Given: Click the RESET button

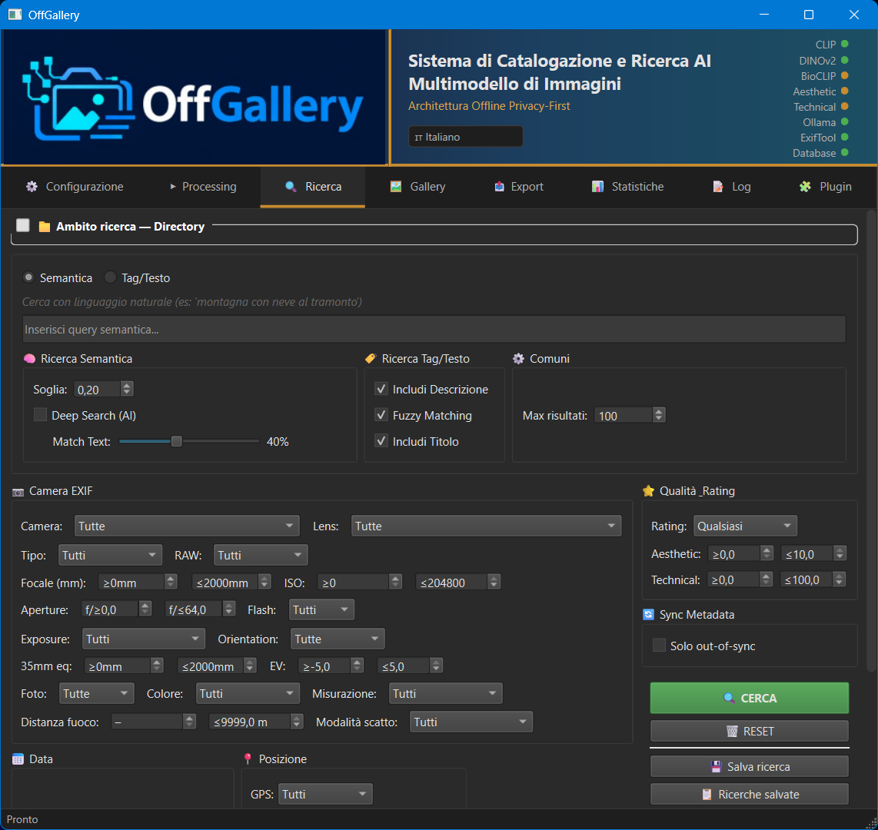Looking at the screenshot, I should (x=749, y=731).
